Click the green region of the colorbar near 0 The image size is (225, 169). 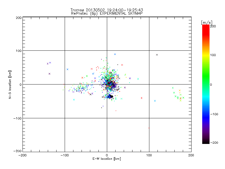click(x=206, y=84)
